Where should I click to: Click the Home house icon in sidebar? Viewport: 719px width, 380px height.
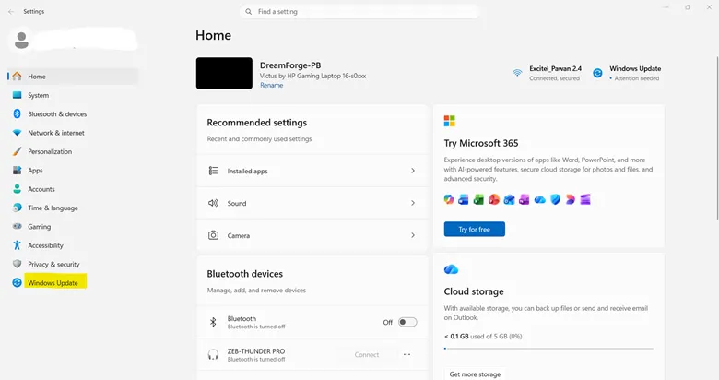17,77
